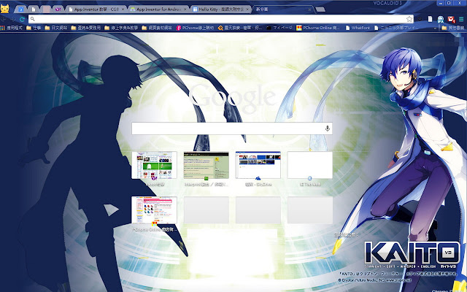This screenshot has height=292, width=467.
Task: Open the blank white fourth thumbnail
Action: (x=309, y=166)
